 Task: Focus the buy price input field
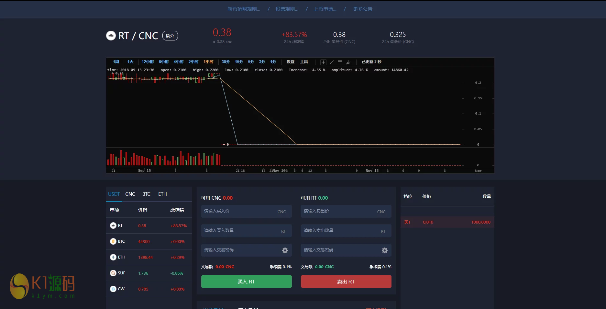click(239, 211)
